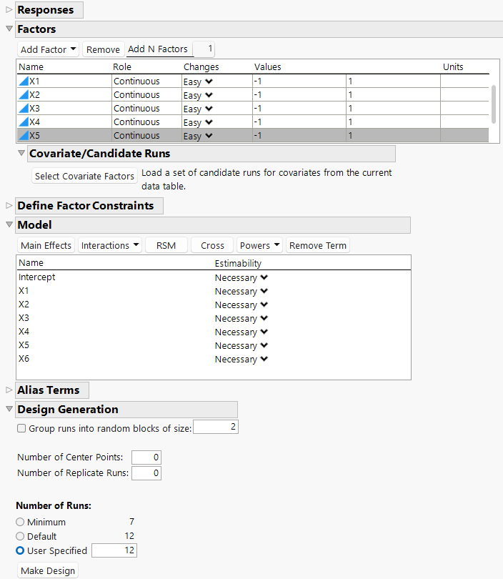Select the Minimum number of runs option
This screenshot has height=579, width=503.
20,523
